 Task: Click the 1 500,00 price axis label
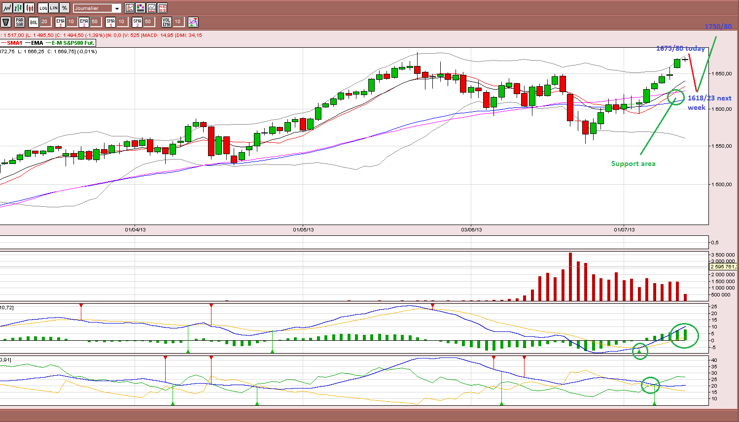(722, 185)
